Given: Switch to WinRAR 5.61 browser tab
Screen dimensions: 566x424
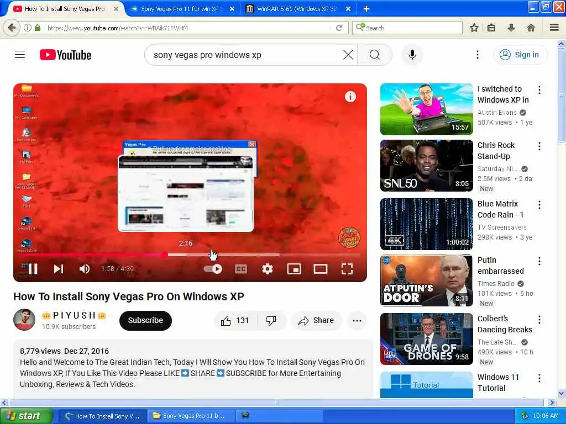Looking at the screenshot, I should 298,9.
